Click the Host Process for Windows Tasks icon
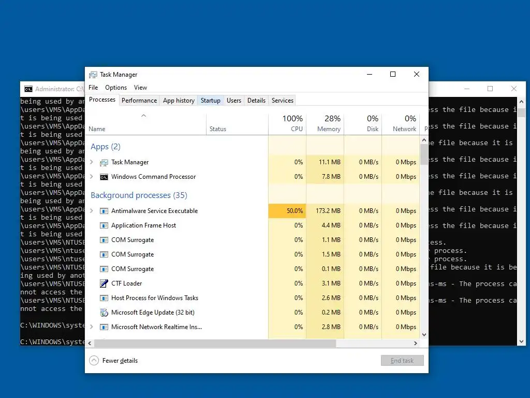The image size is (530, 398). click(x=104, y=298)
